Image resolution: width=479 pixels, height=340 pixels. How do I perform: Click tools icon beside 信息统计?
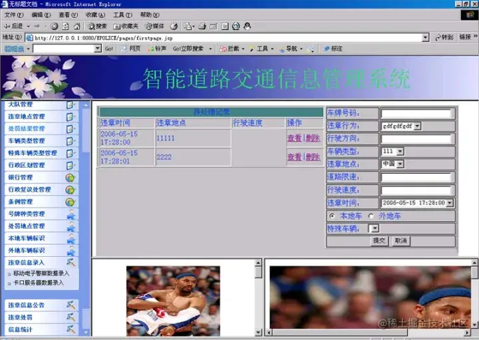point(71,329)
